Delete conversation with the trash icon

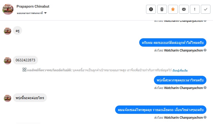click(162, 9)
